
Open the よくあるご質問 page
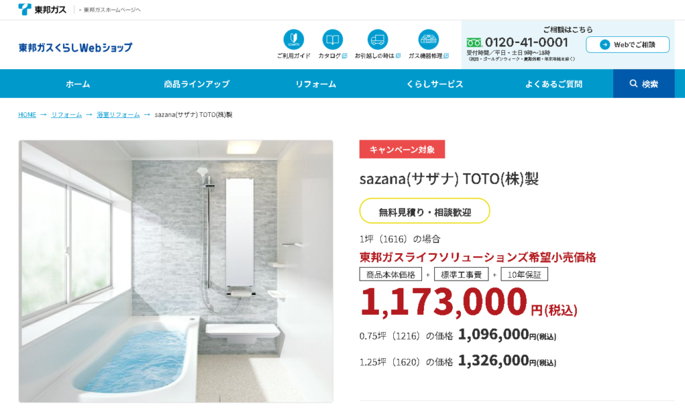[x=553, y=84]
